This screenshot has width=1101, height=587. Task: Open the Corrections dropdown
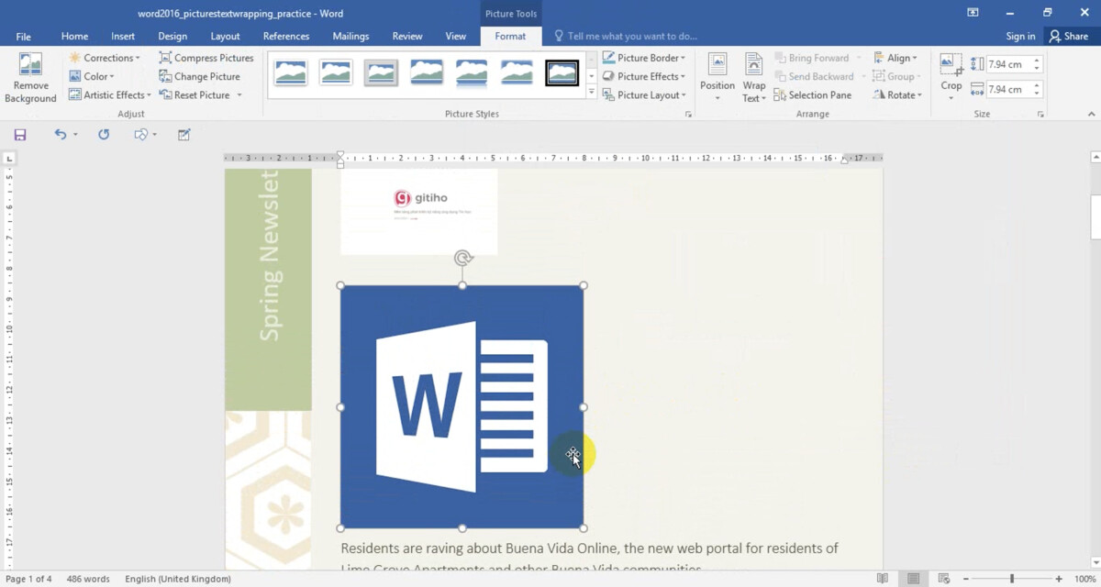tap(105, 58)
